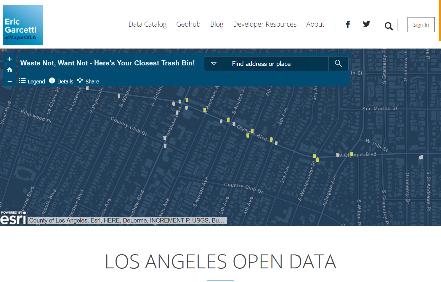441x282 pixels.
Task: Open Developer Resources
Action: point(265,24)
